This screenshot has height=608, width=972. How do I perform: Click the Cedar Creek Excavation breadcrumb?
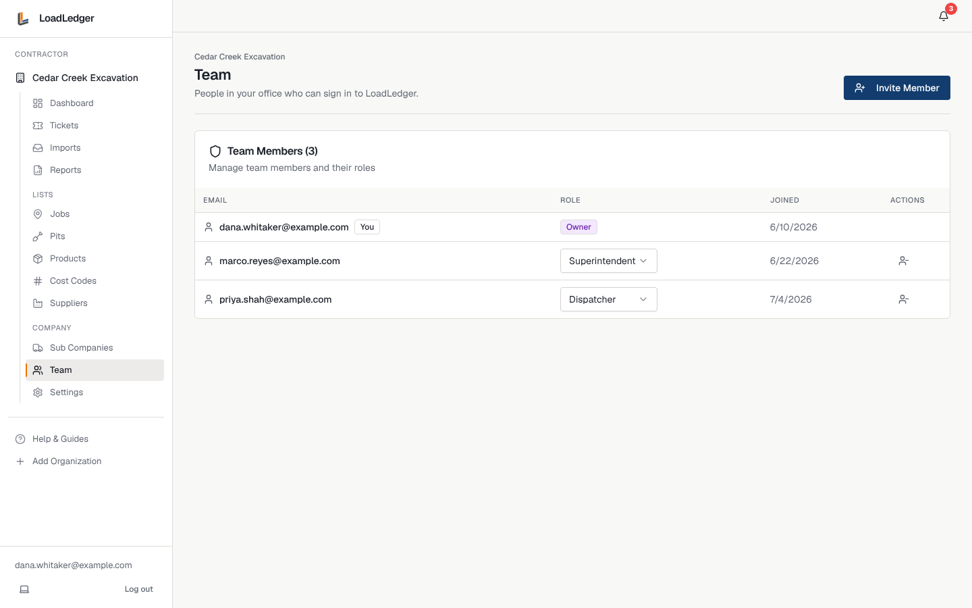(x=240, y=57)
